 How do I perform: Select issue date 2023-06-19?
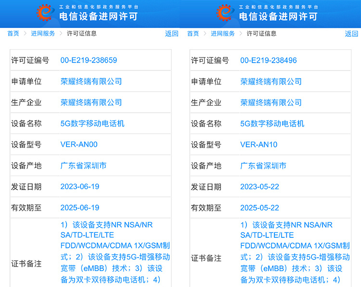(x=80, y=186)
